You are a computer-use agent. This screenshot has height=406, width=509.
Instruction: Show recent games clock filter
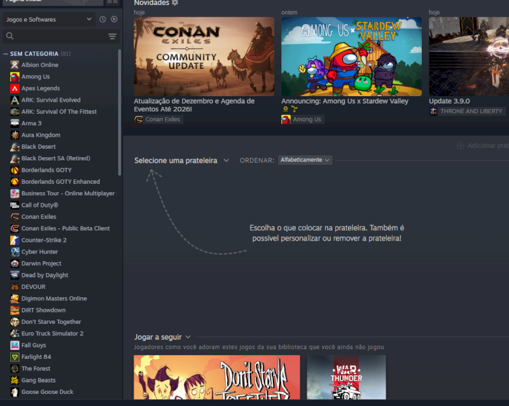pyautogui.click(x=102, y=19)
